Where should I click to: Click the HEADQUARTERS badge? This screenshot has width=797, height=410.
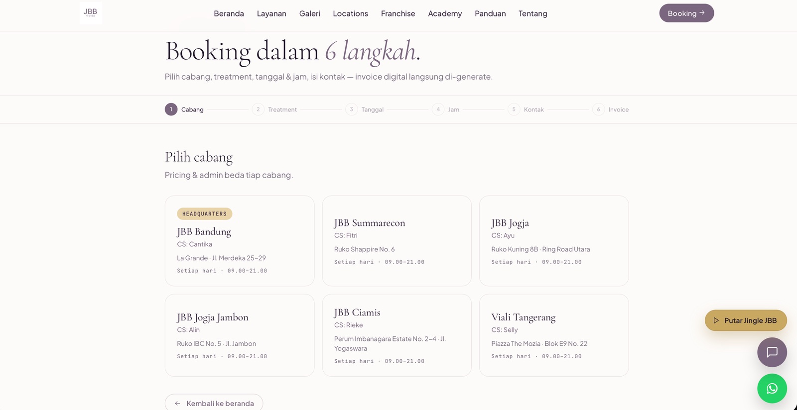(x=205, y=214)
